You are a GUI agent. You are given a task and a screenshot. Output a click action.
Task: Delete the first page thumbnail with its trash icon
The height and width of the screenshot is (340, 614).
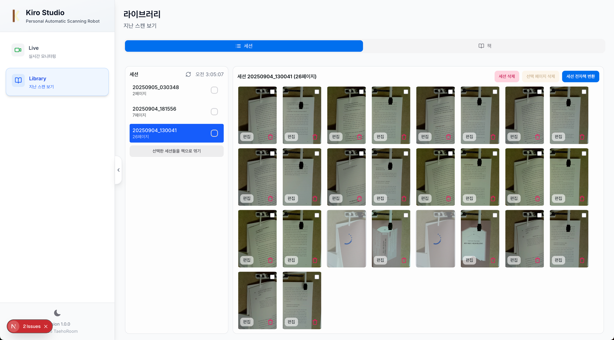(270, 137)
